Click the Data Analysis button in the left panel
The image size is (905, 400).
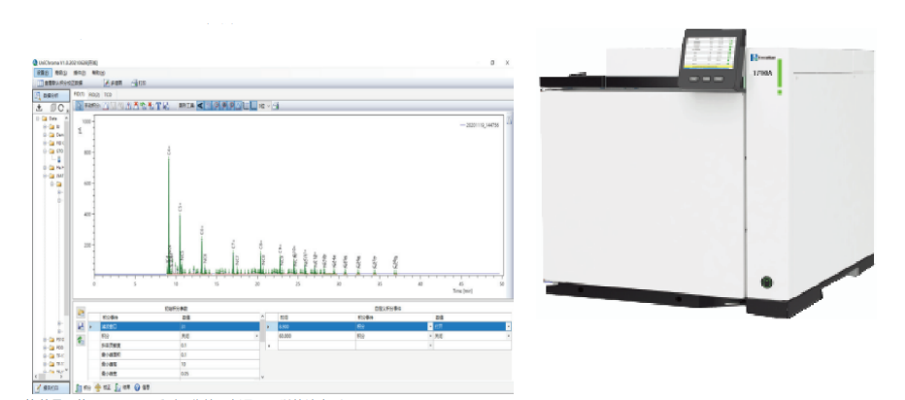point(50,96)
